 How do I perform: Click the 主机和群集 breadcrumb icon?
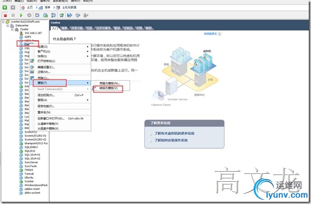pos(58,8)
